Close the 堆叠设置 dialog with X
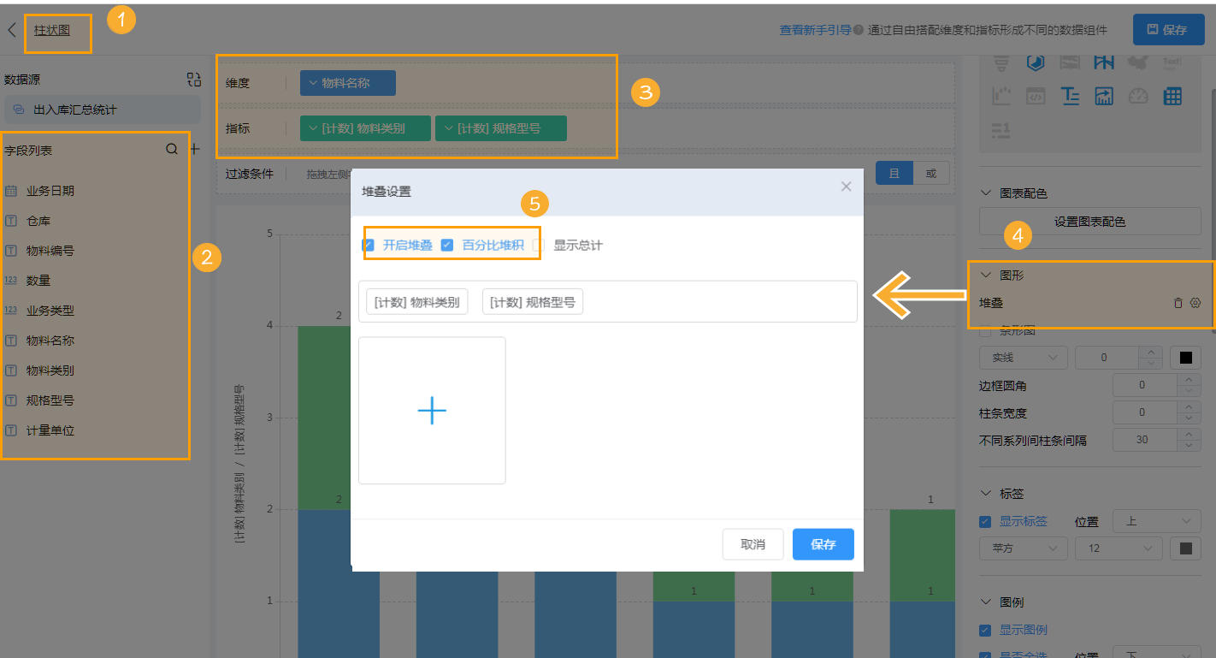The height and width of the screenshot is (658, 1216). coord(846,187)
